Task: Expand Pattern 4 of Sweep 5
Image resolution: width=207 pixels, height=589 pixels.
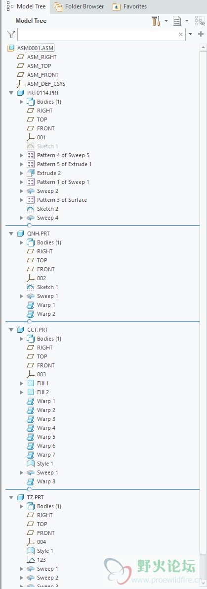Action: tap(21, 155)
